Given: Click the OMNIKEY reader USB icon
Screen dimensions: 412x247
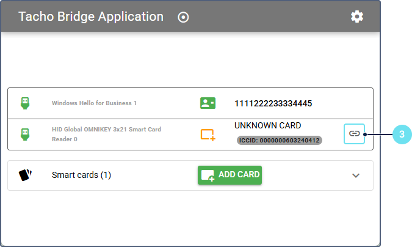Looking at the screenshot, I should click(25, 134).
